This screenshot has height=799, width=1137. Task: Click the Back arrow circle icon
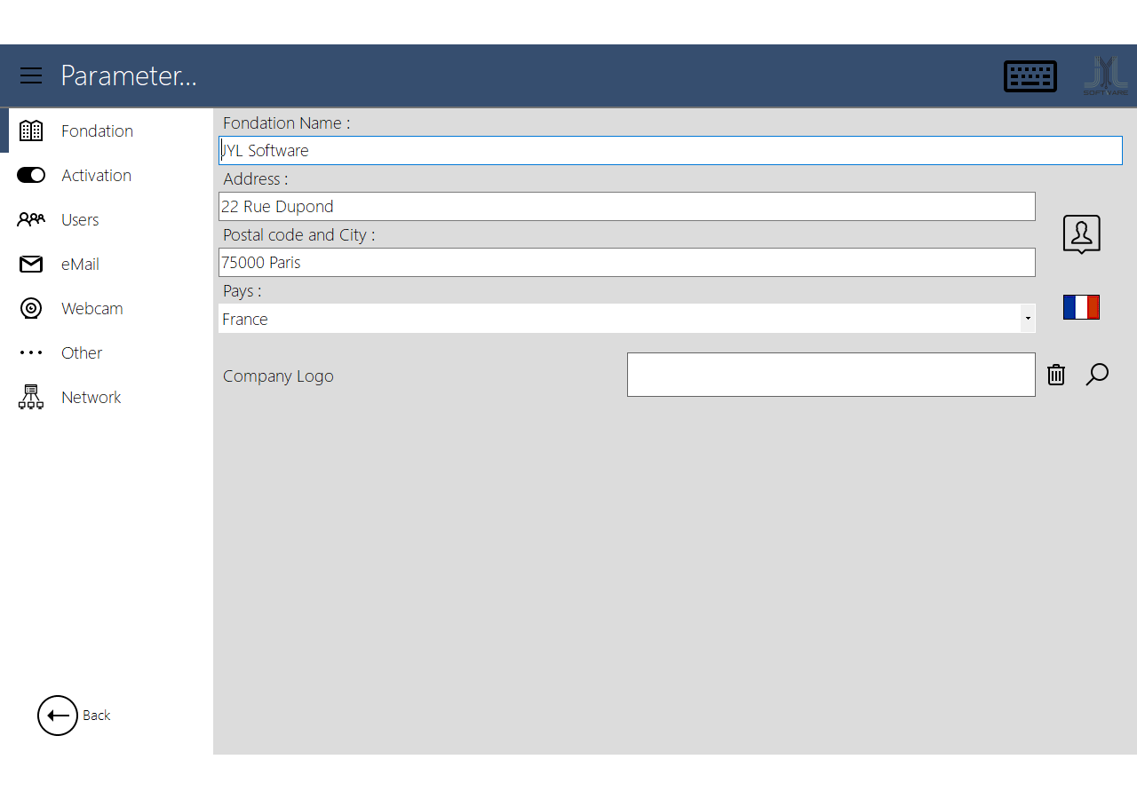[58, 716]
